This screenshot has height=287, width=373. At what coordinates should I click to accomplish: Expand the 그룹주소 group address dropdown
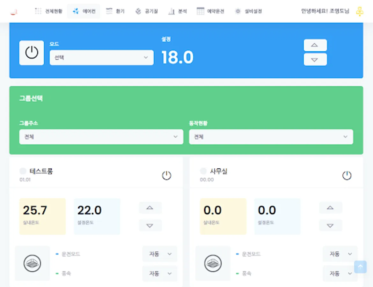(x=101, y=136)
